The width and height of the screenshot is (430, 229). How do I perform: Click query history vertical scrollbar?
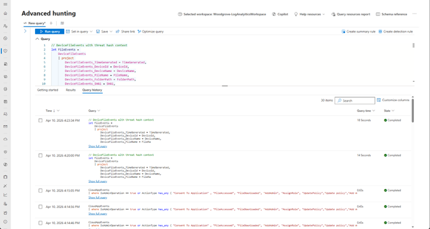[413, 111]
